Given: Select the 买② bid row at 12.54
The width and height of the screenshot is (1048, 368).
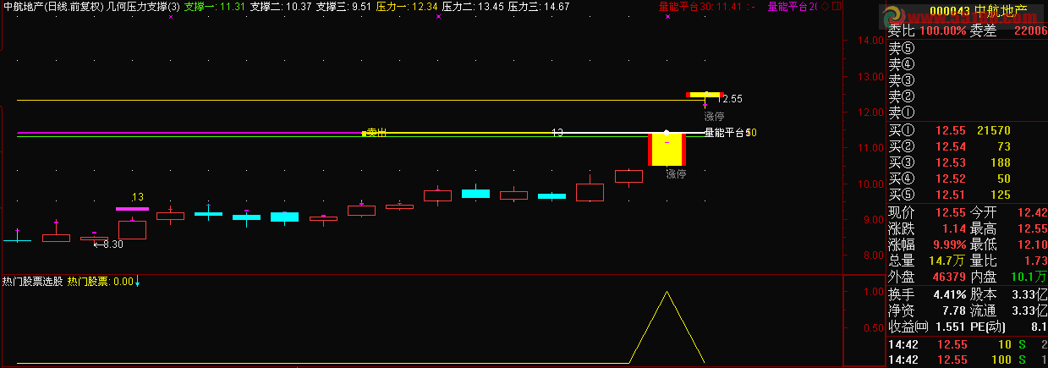Looking at the screenshot, I should tap(968, 147).
